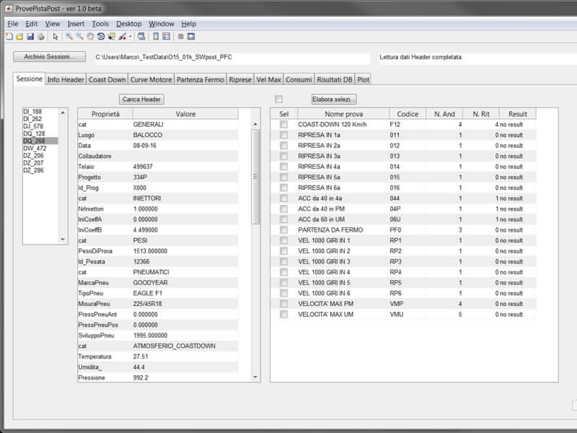577x433 pixels.
Task: Check the PARTENZA DA FERMO row box
Action: [283, 230]
